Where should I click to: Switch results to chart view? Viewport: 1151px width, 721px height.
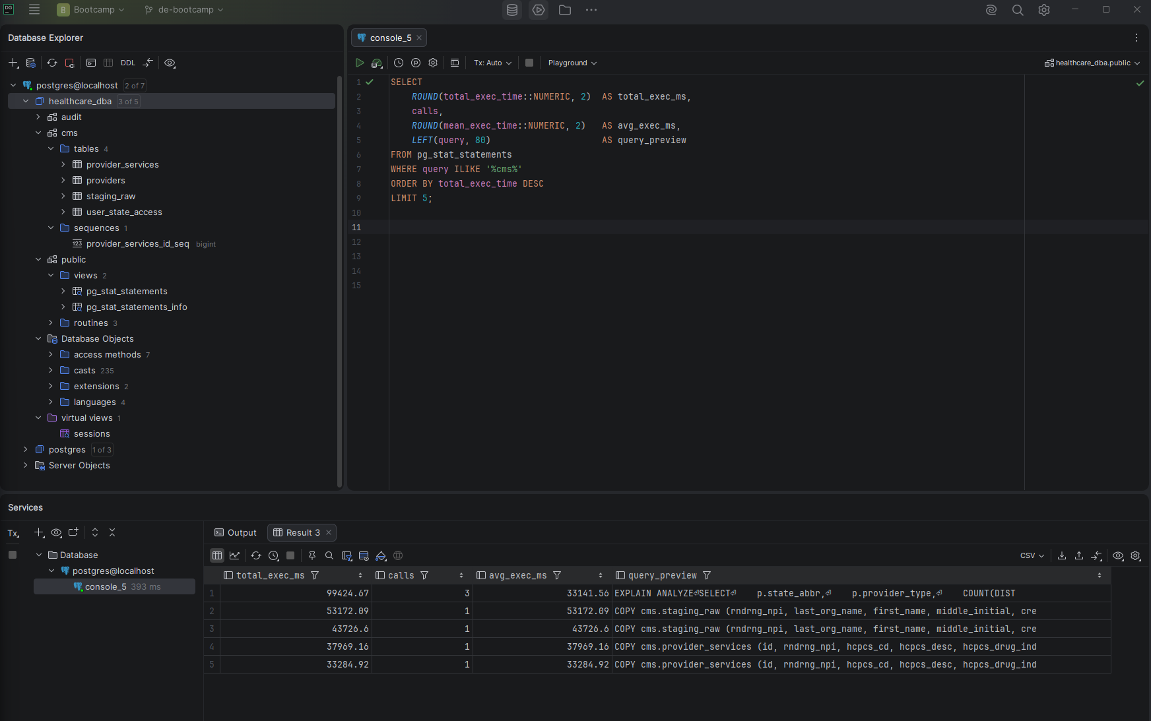point(234,555)
